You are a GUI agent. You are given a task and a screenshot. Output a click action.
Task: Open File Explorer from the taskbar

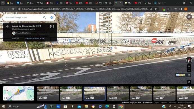pos(86,106)
